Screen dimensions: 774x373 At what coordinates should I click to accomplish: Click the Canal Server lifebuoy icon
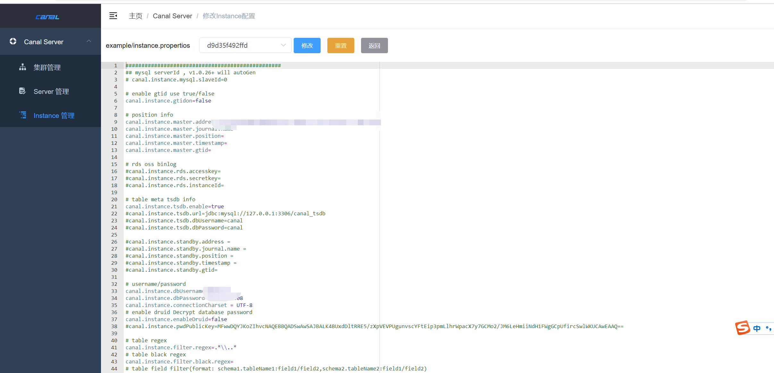click(x=13, y=41)
